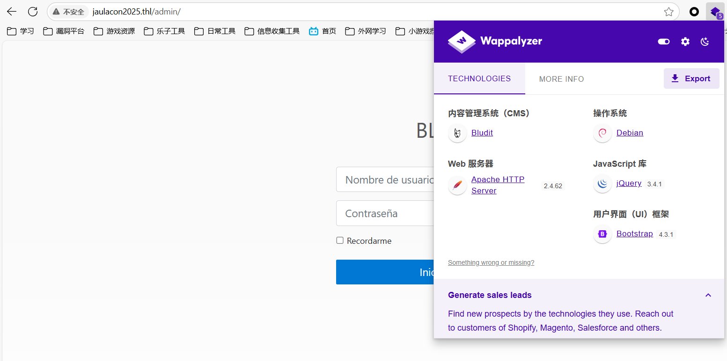Focus the Contraseña password field
This screenshot has height=361, width=727.
[x=385, y=213]
